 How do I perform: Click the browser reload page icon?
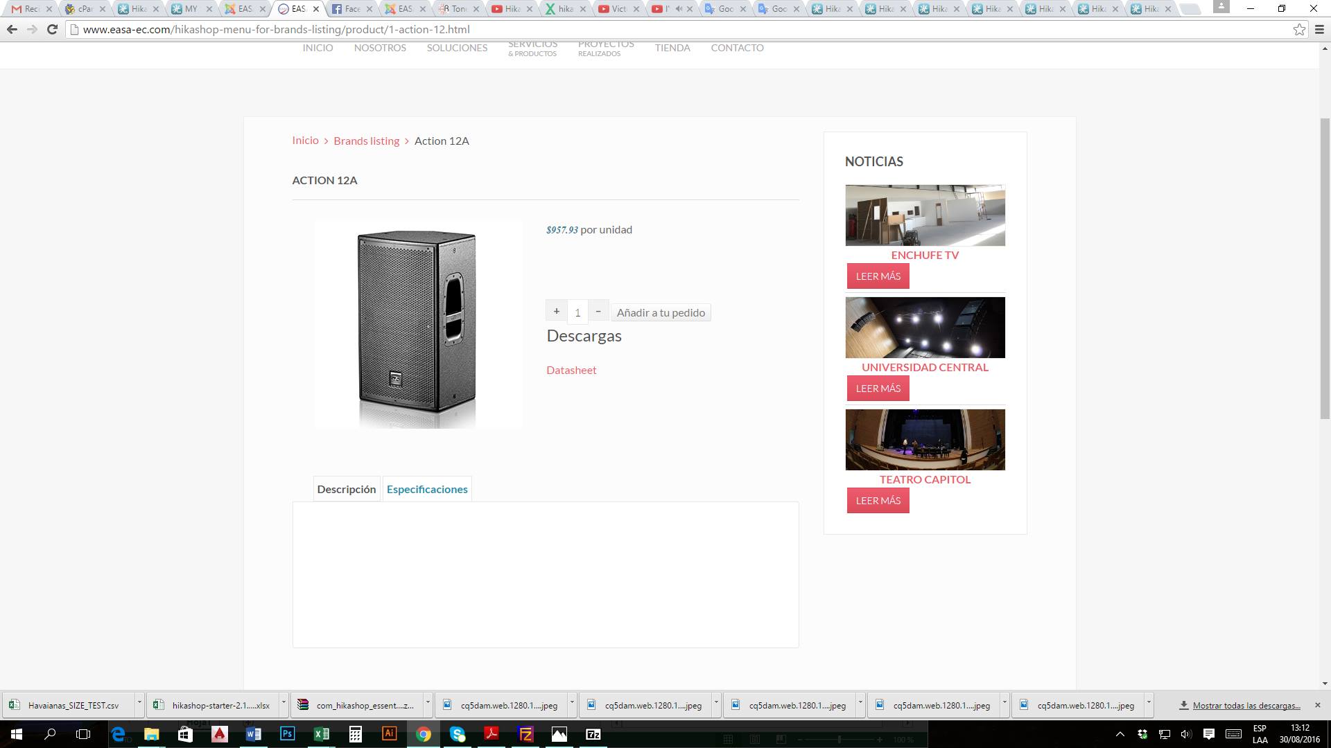[x=52, y=30]
